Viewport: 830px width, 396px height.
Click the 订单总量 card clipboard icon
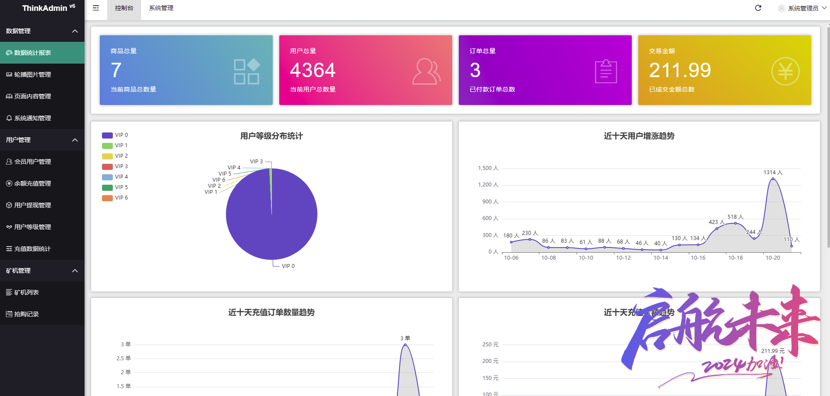pos(606,71)
